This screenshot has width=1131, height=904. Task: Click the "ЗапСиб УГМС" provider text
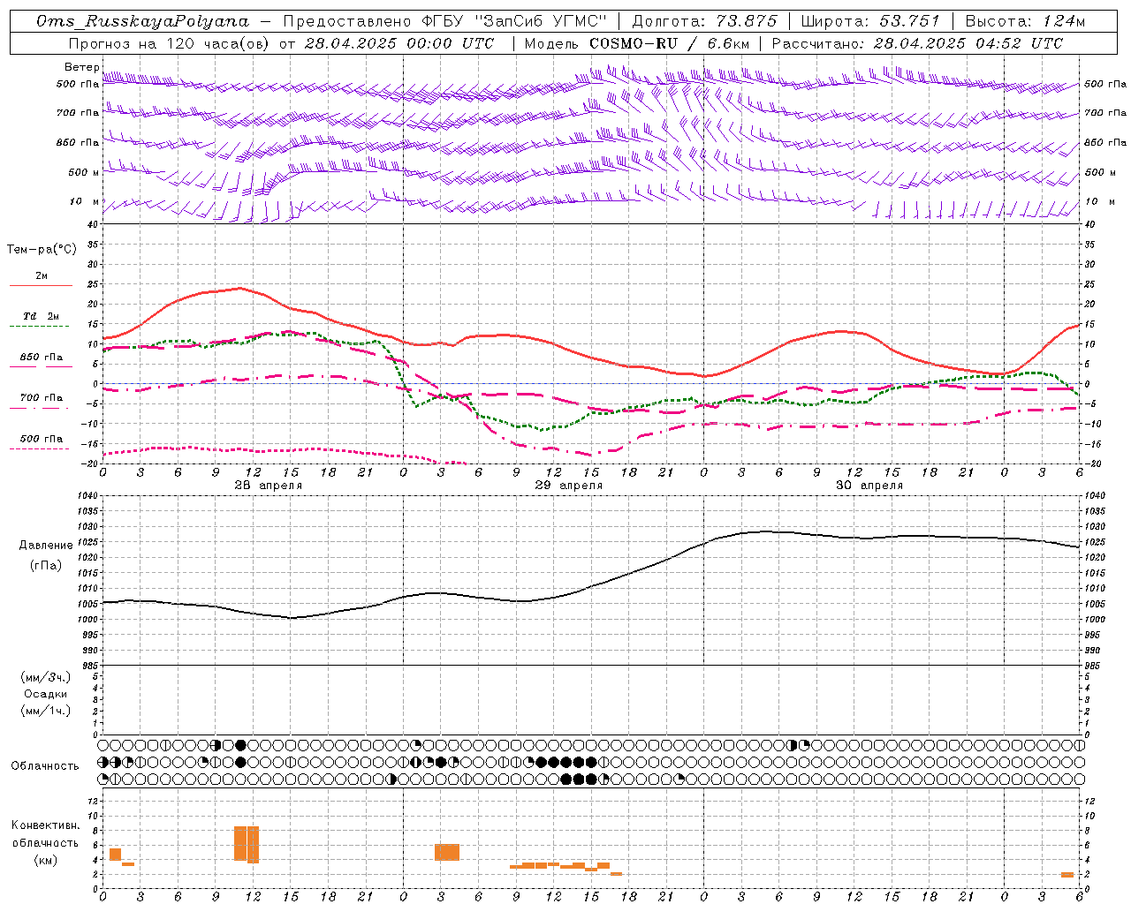[x=542, y=21]
